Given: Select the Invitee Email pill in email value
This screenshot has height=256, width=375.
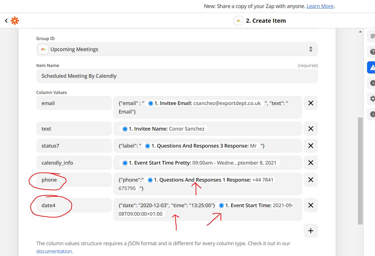Looking at the screenshot, I should pos(205,103).
